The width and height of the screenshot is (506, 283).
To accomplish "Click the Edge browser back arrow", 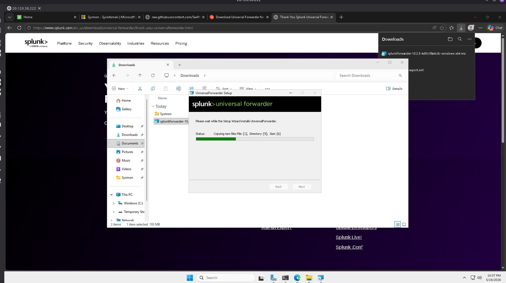I will 10,28.
